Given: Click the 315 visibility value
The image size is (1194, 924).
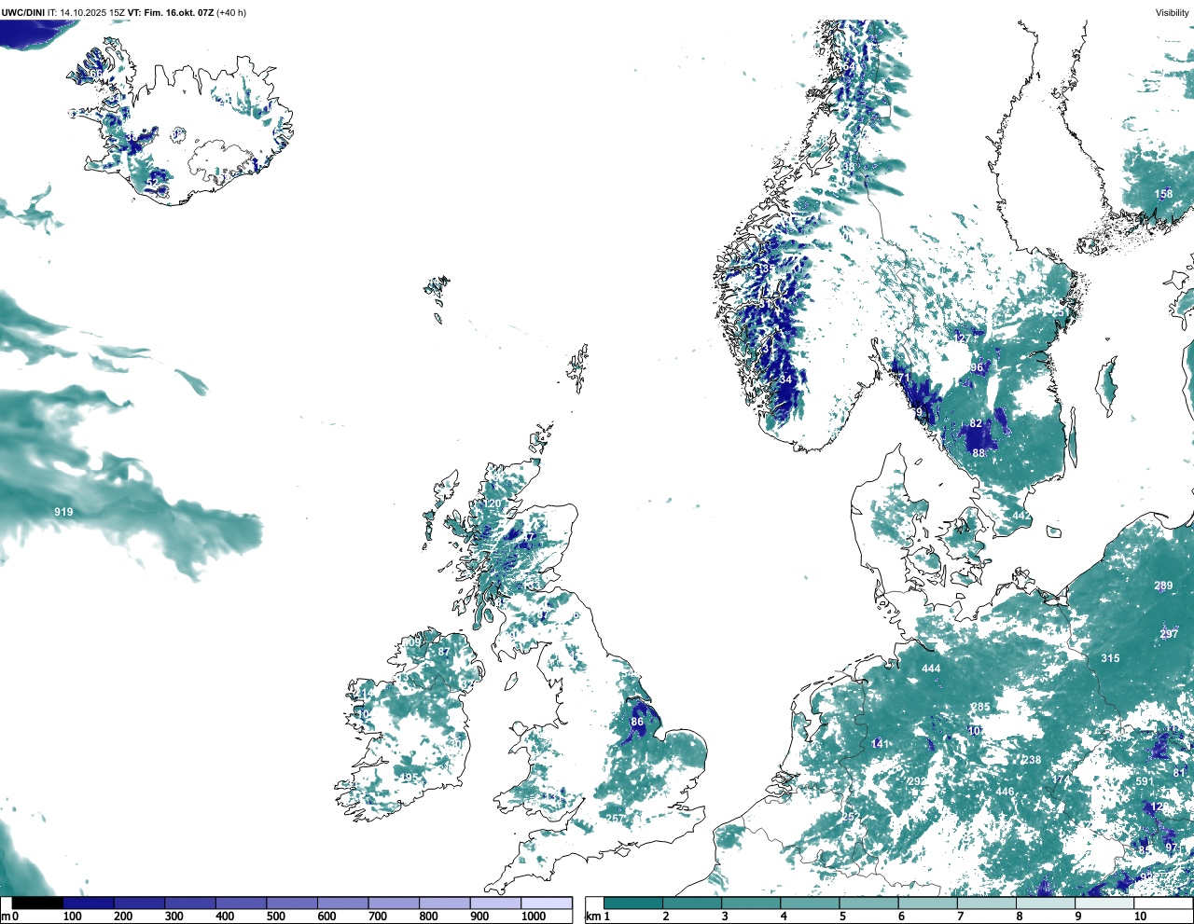Looking at the screenshot, I should (1110, 658).
